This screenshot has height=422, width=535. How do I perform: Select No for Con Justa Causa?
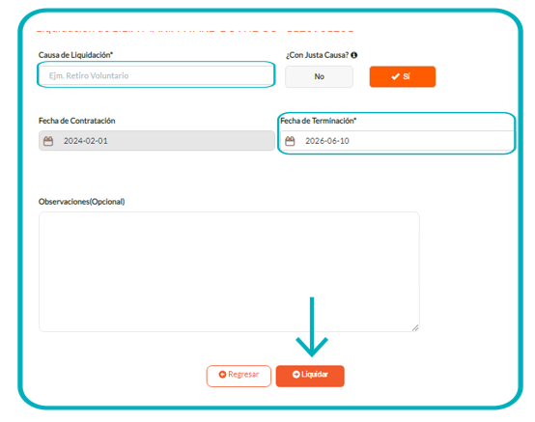click(319, 76)
